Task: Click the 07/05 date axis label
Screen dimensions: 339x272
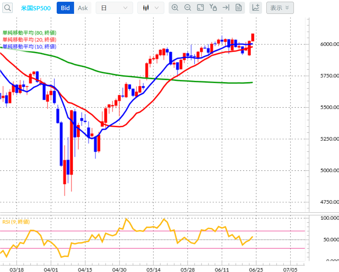Action: [290, 270]
